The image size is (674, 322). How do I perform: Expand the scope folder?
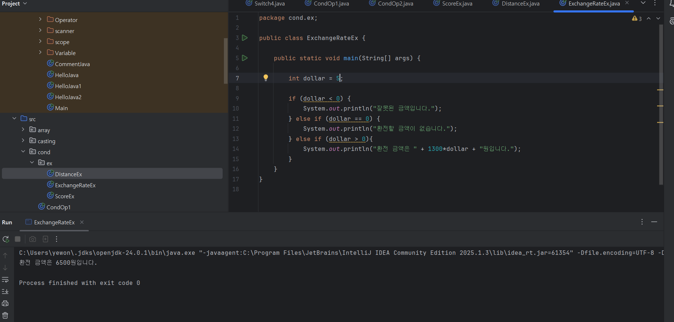point(40,41)
